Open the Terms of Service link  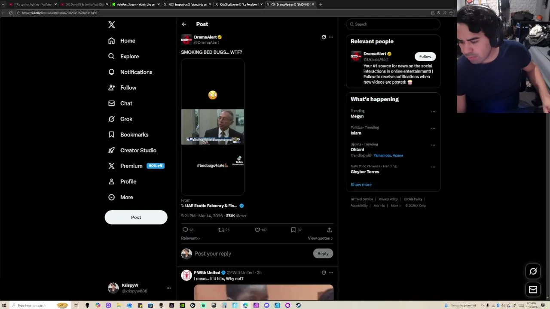coord(362,199)
